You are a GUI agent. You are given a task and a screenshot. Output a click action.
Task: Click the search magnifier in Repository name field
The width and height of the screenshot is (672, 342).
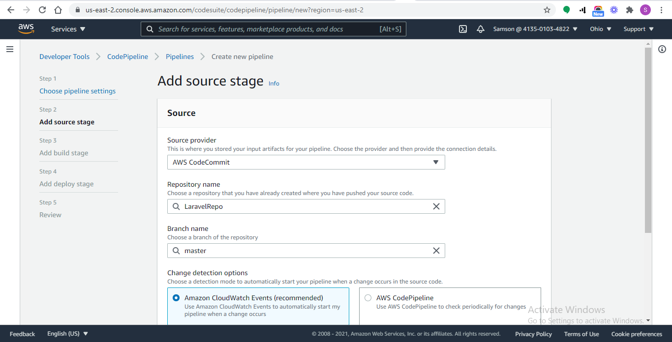click(176, 206)
